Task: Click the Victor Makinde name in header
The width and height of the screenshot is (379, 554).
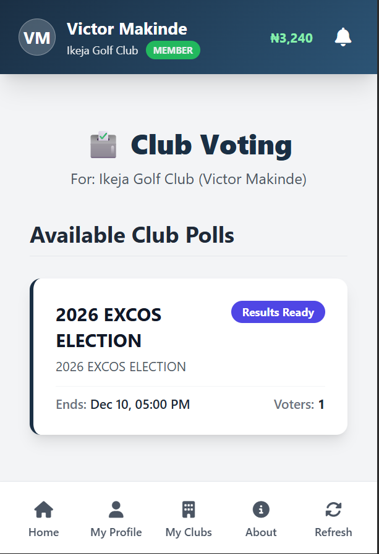Action: 127,28
